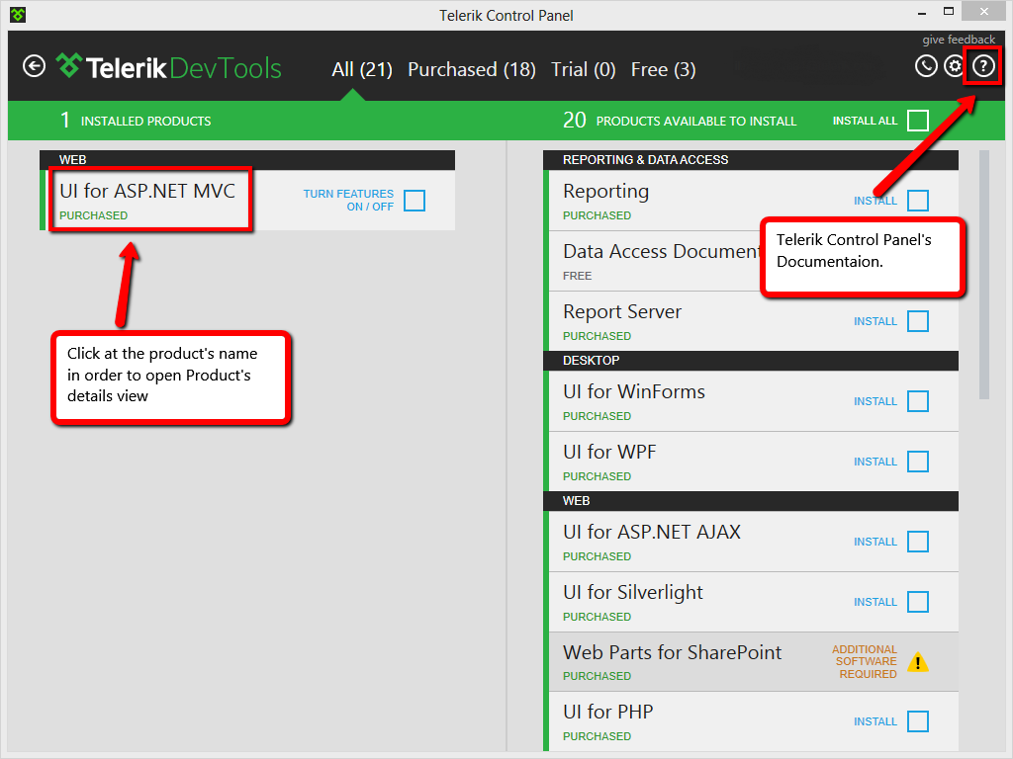Click the UI for PHP Install link
Image resolution: width=1013 pixels, height=759 pixels.
point(875,721)
